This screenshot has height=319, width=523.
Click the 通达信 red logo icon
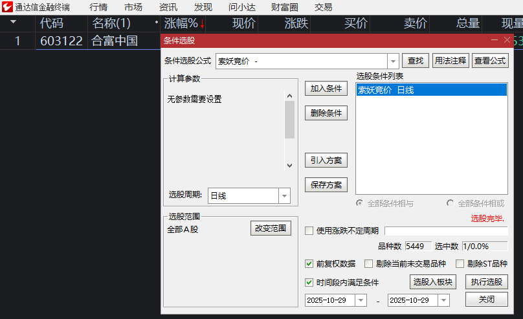[x=7, y=7]
